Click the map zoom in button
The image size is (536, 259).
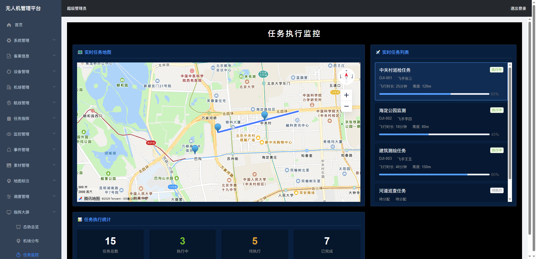(346, 95)
